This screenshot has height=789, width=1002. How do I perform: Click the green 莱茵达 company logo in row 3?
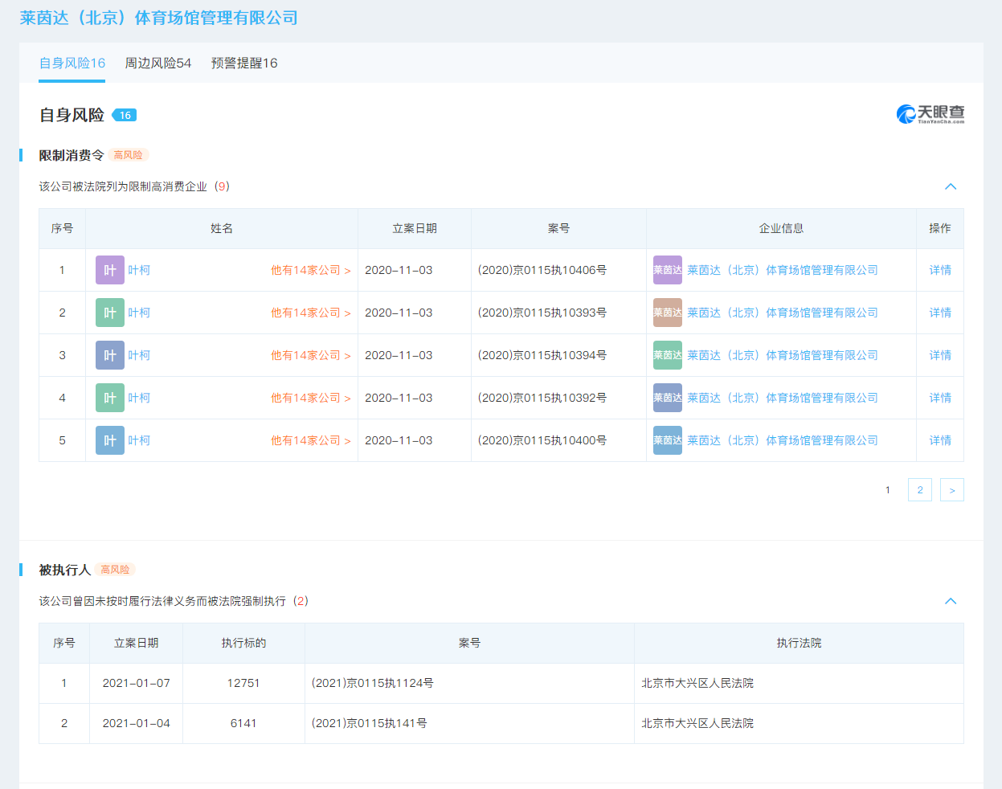pyautogui.click(x=667, y=355)
